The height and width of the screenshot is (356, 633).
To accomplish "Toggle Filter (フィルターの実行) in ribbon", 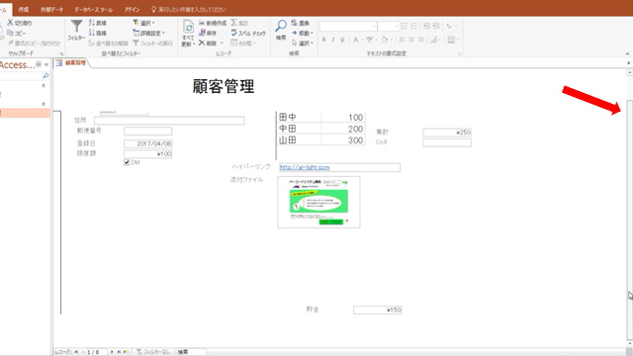I will pyautogui.click(x=152, y=43).
